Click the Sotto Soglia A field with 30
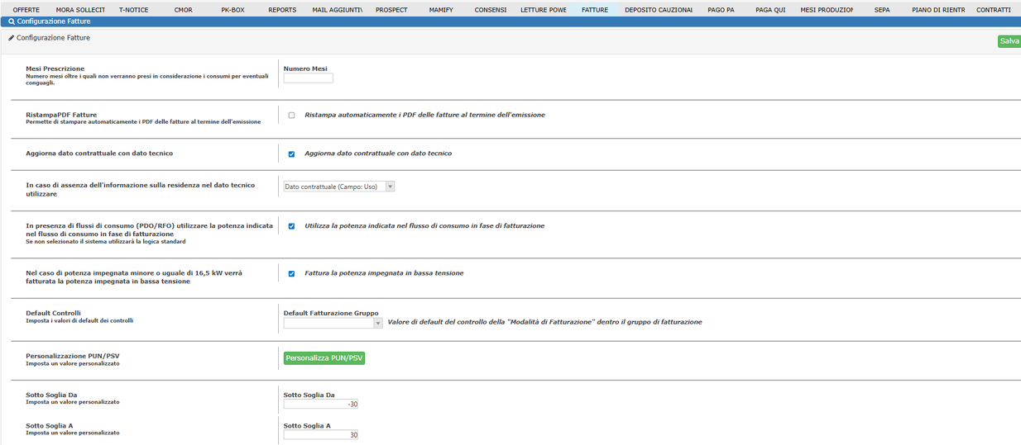1021x445 pixels. [x=321, y=434]
